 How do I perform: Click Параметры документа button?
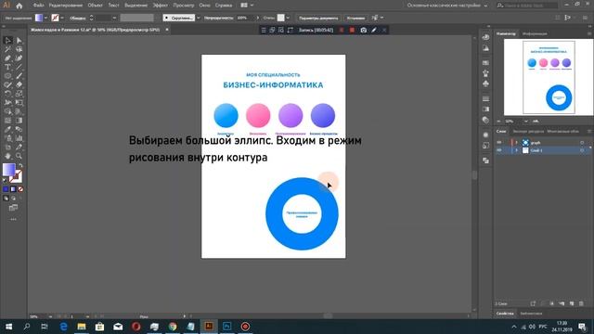[x=318, y=18]
